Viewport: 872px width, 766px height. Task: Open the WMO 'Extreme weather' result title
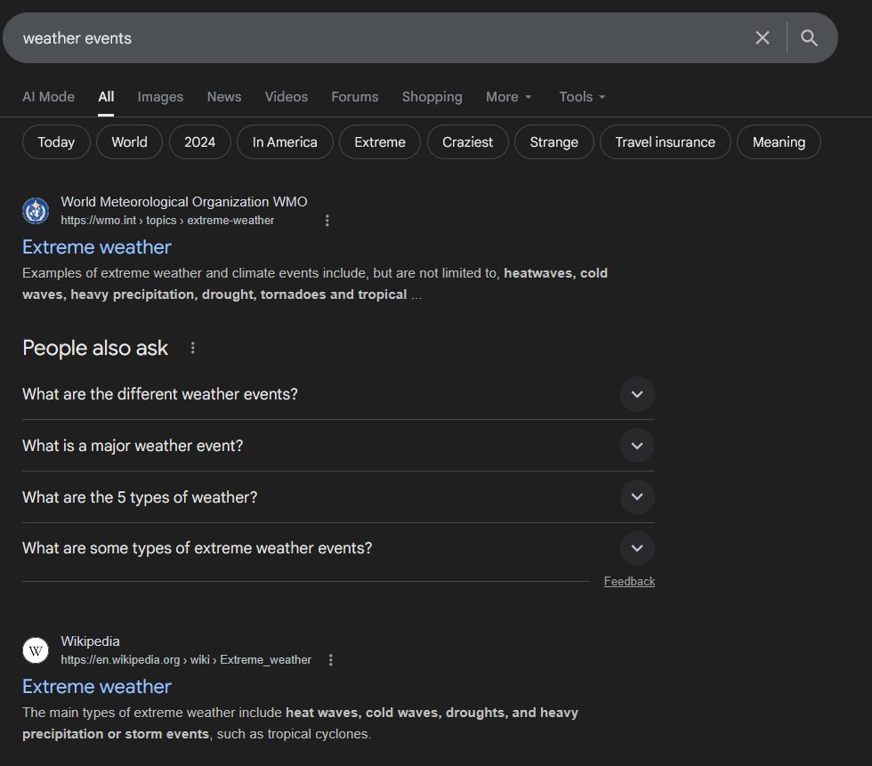[97, 247]
